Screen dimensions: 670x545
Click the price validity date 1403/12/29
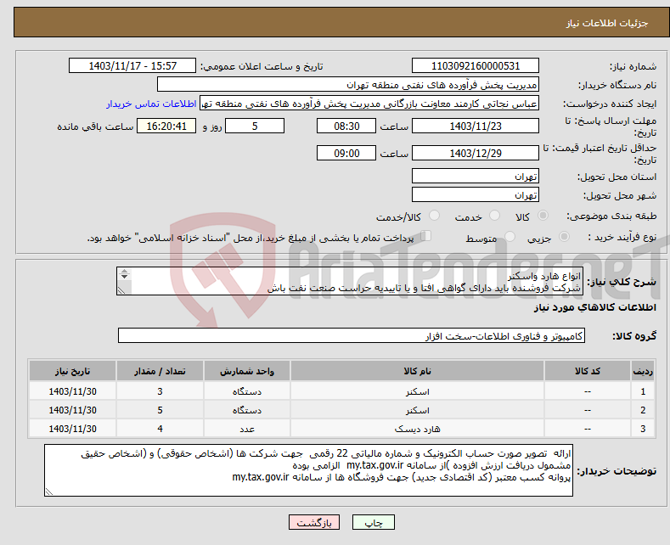(476, 153)
